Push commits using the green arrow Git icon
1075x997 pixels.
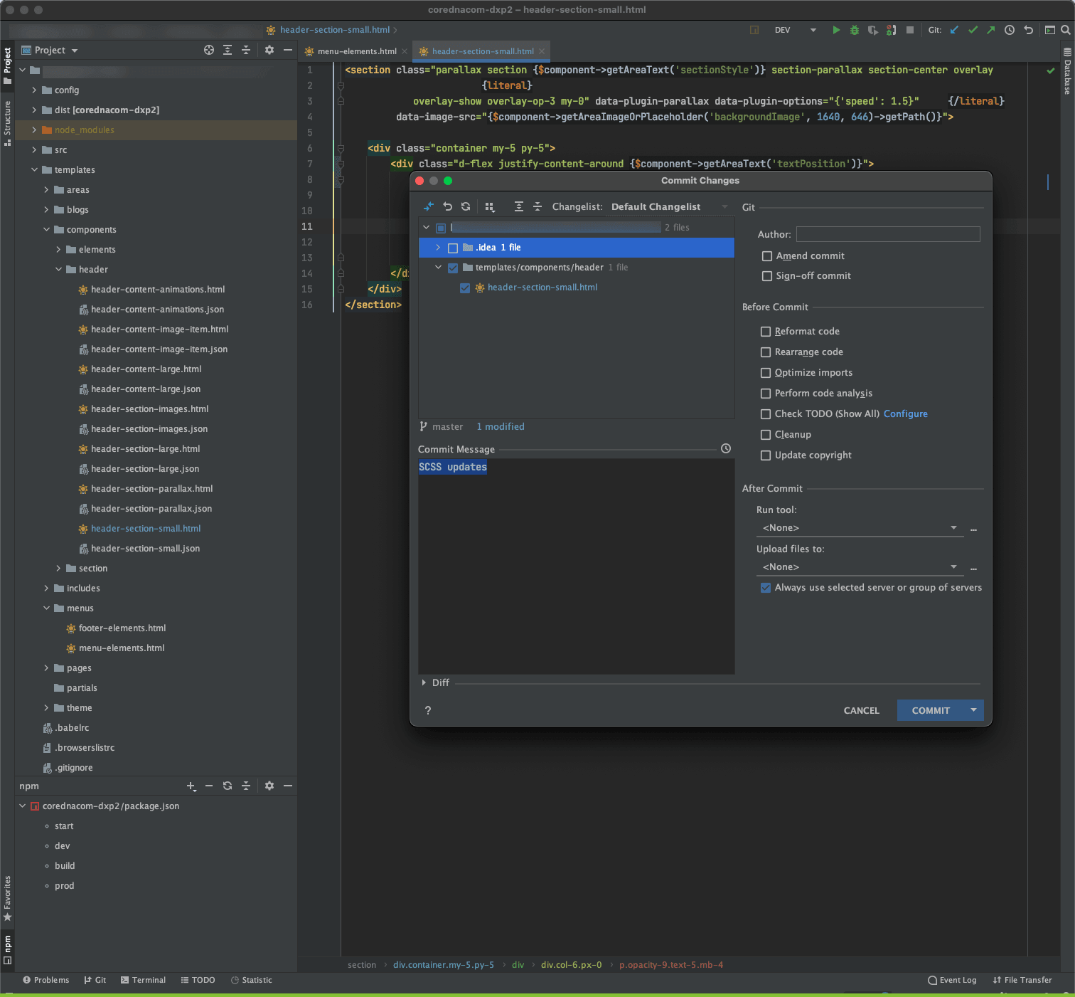tap(990, 30)
